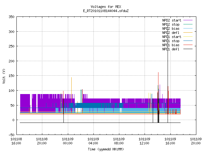Image resolution: width=202 pixels, height=152 pixels.
Task: Click the 'NPD1 stop' legend label
Action: (171, 41)
